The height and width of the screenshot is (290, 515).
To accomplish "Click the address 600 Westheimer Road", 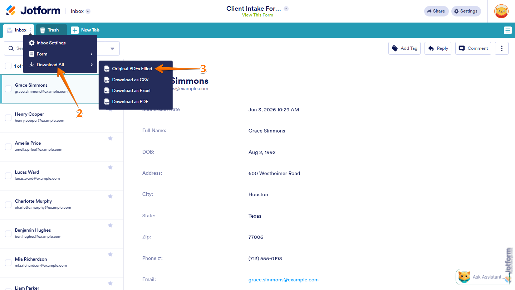I will click(274, 173).
